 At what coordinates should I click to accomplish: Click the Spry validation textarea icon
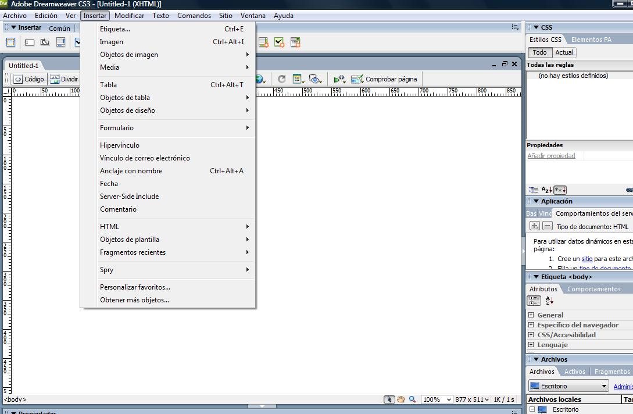click(263, 42)
